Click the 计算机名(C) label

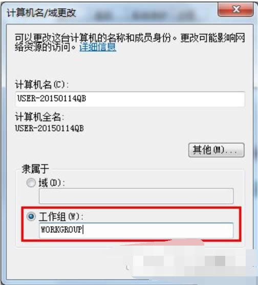coord(42,84)
